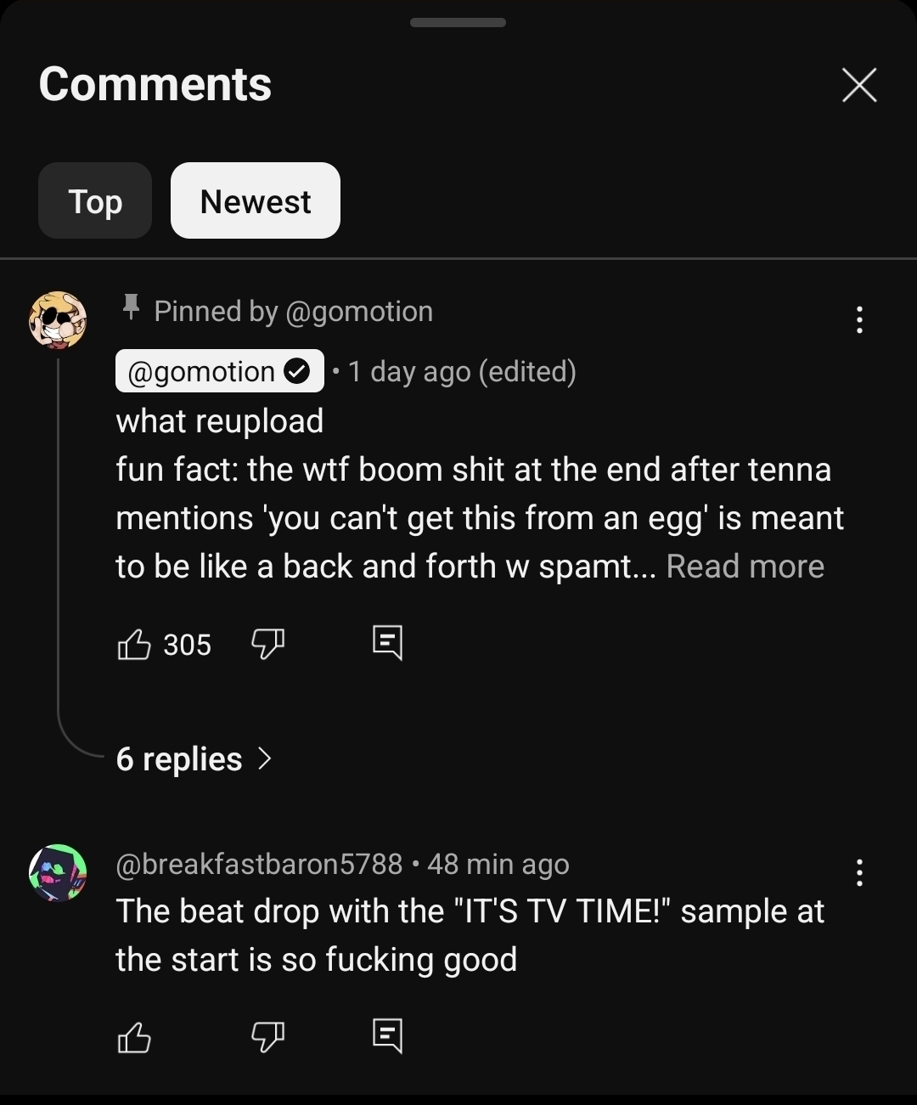Tap the @breakfastbaron5788 username
The width and height of the screenshot is (917, 1105).
point(259,864)
